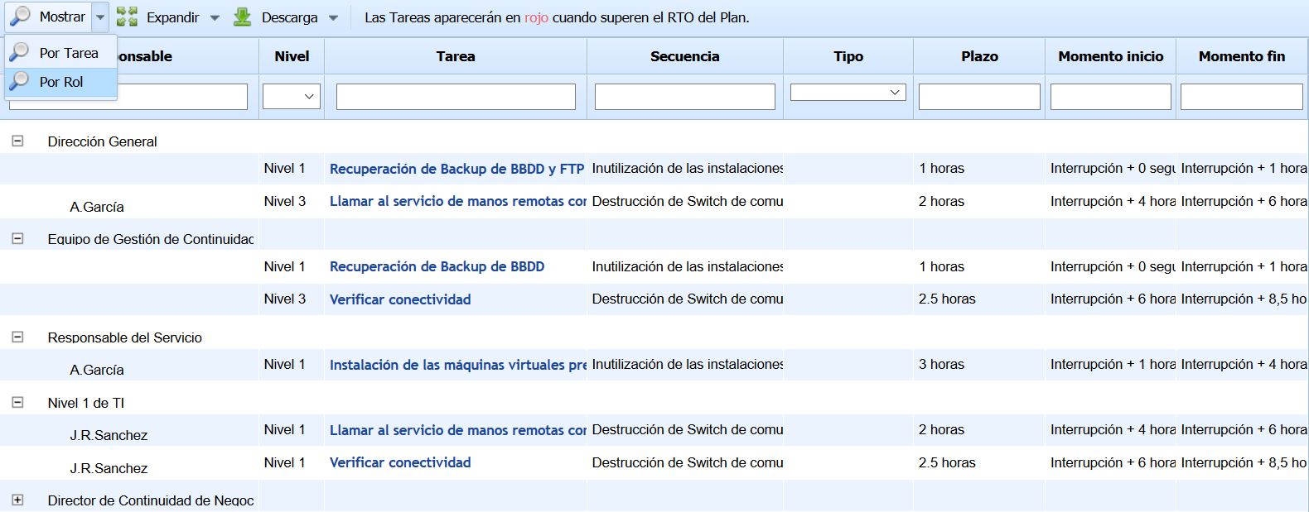Open the Instalación de las máquinas virtuales task
The image size is (1309, 512).
(x=457, y=365)
